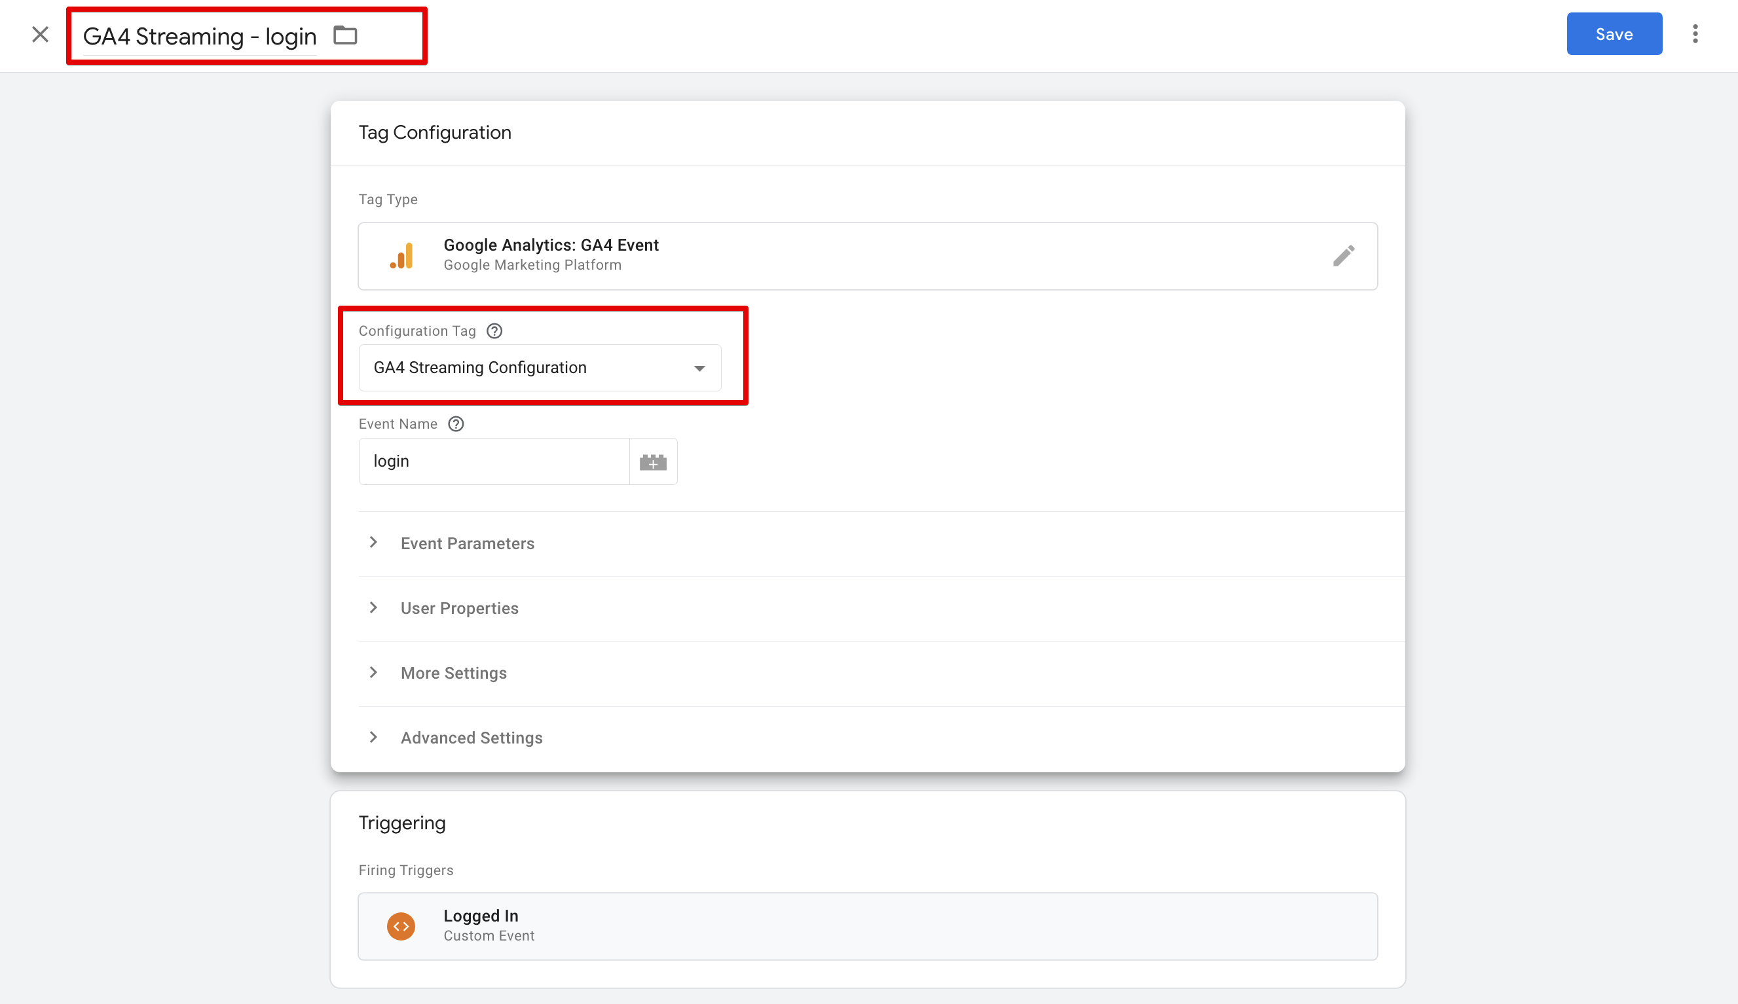Click the Firing Triggers label

tap(405, 870)
